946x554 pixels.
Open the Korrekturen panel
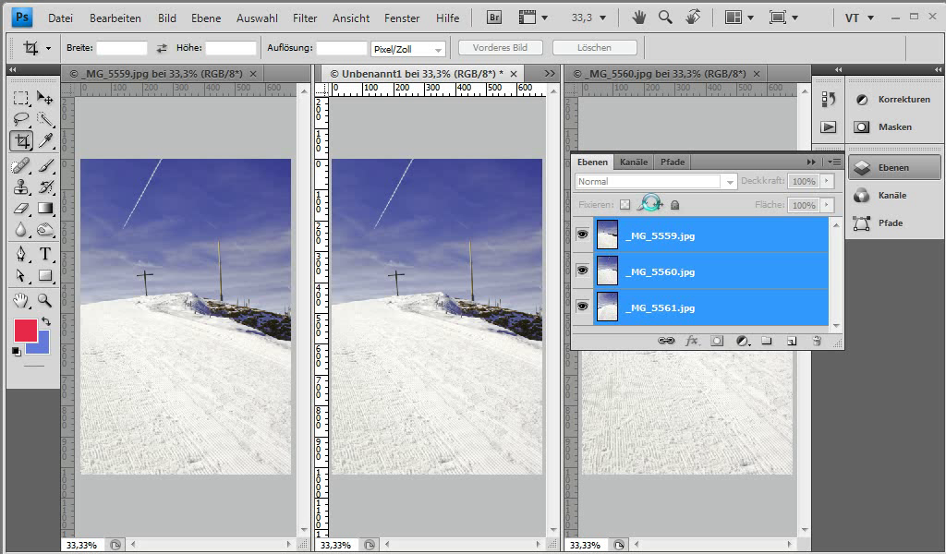pyautogui.click(x=894, y=100)
